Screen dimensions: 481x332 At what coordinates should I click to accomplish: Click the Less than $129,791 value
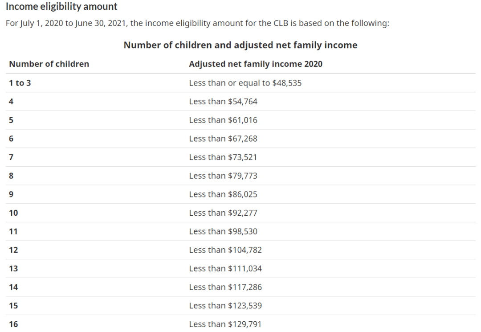click(225, 324)
